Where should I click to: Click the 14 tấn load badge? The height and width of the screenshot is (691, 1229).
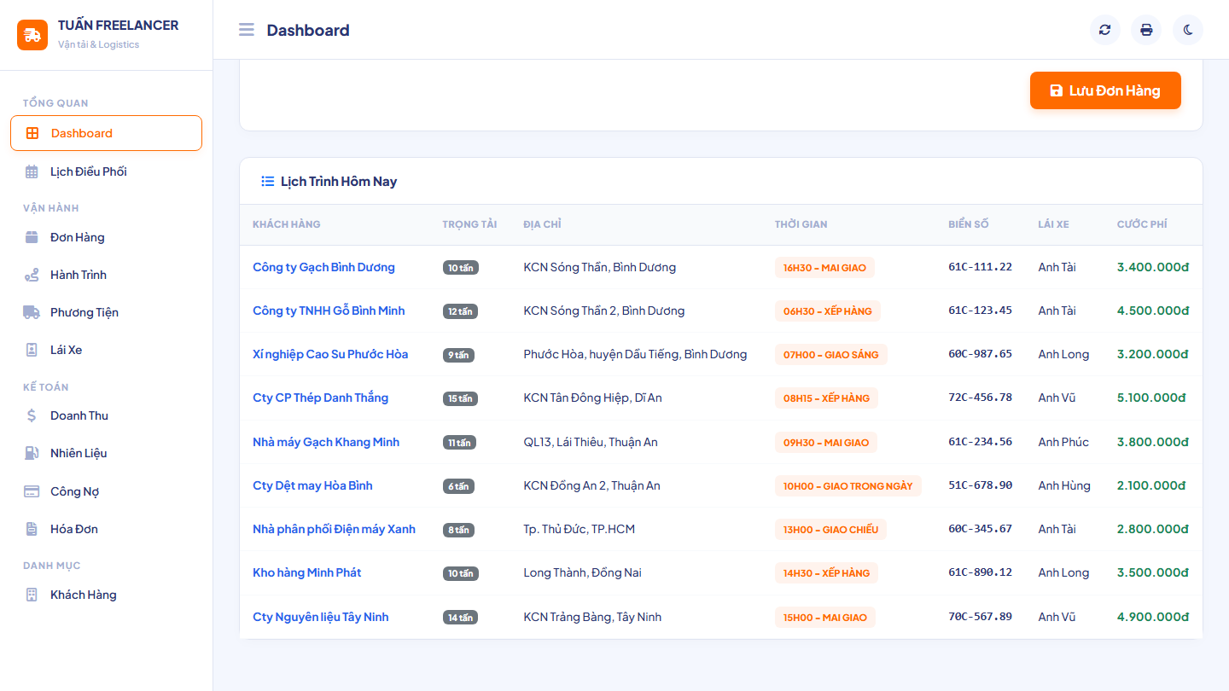pyautogui.click(x=460, y=617)
